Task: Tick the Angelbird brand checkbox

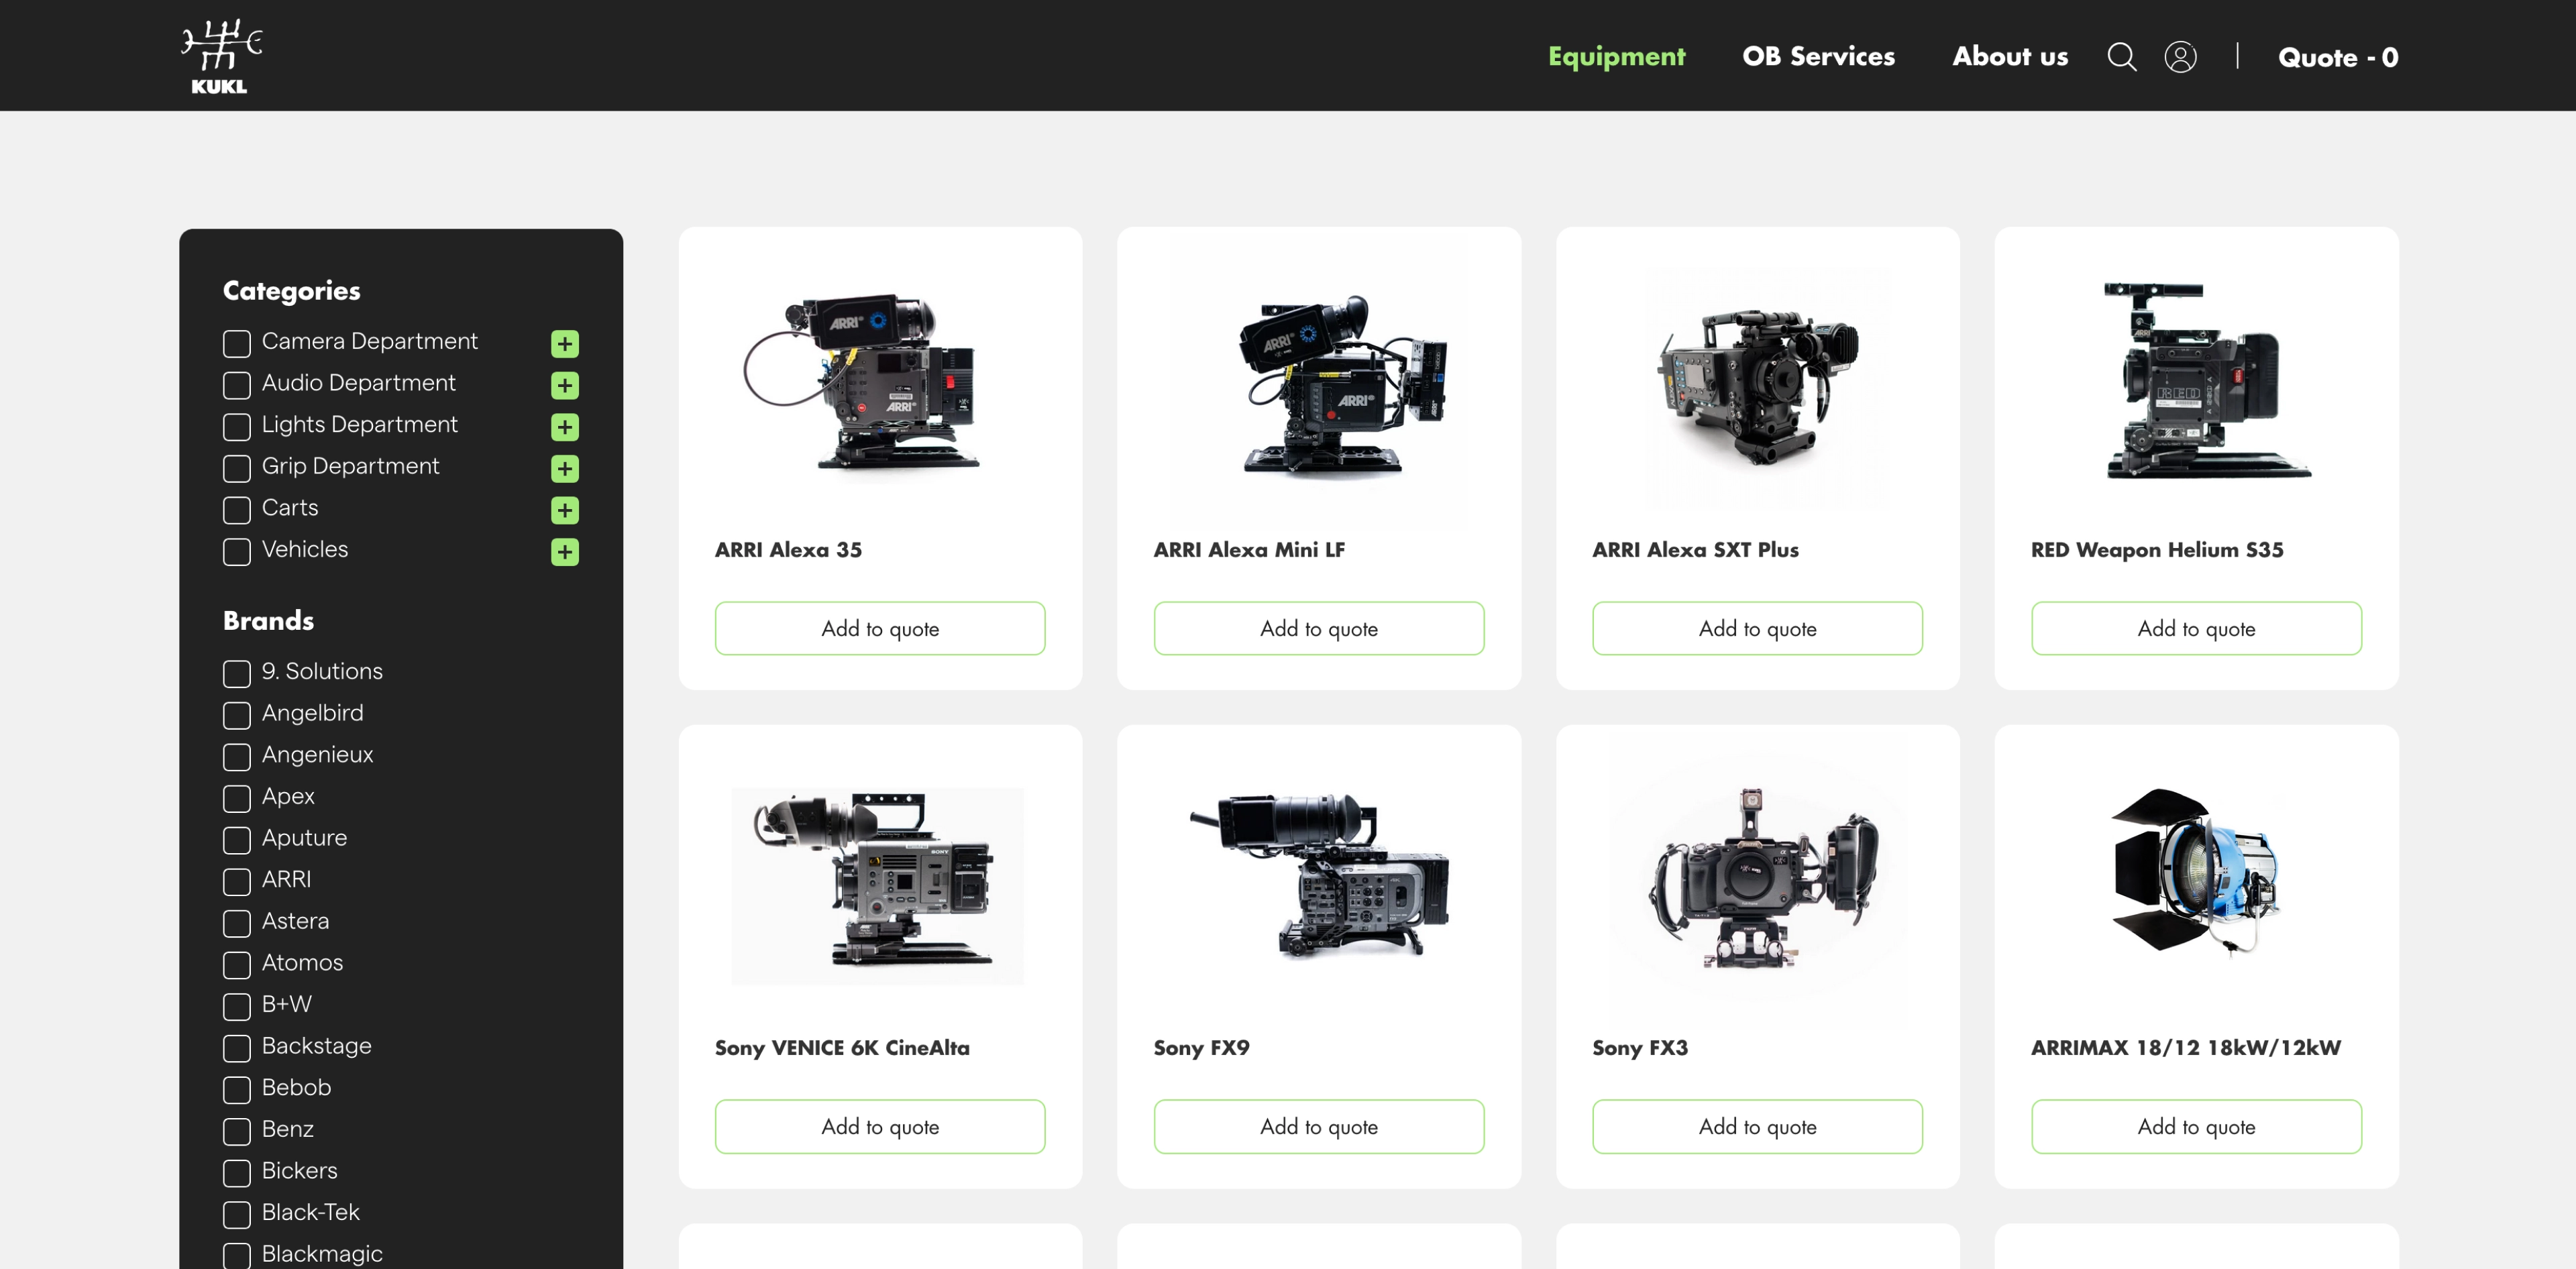Action: click(x=237, y=716)
